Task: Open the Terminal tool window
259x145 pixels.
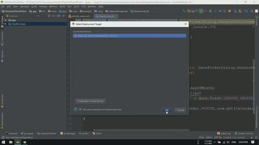Action: [x=11, y=133]
